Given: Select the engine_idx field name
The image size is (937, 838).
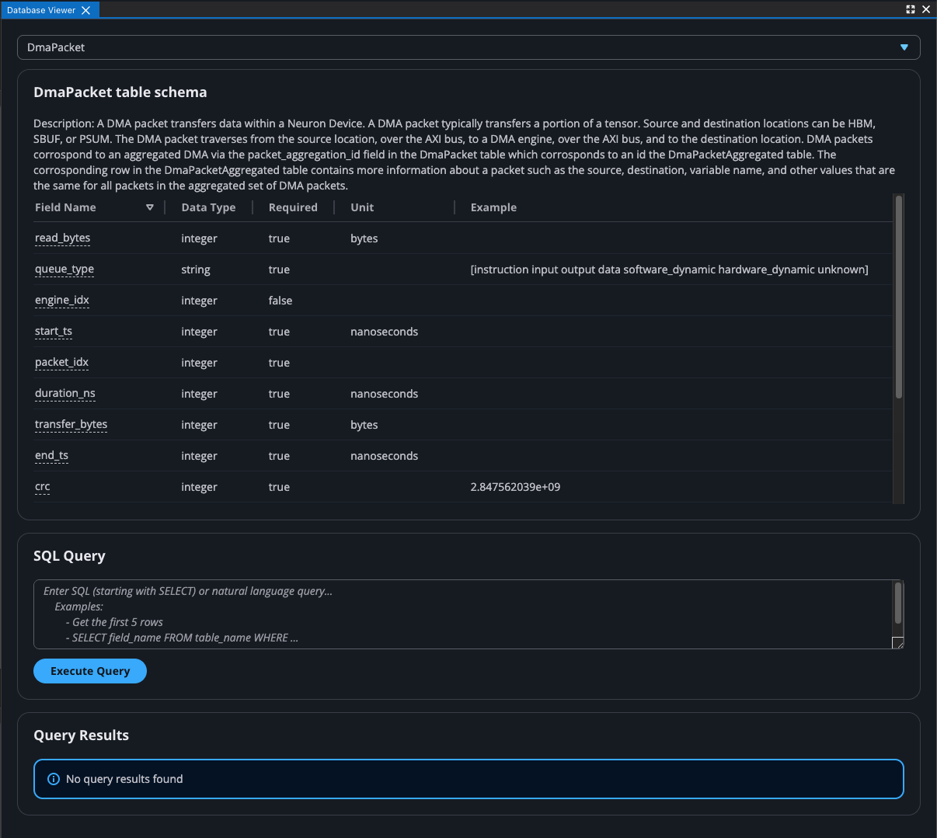Looking at the screenshot, I should 61,301.
